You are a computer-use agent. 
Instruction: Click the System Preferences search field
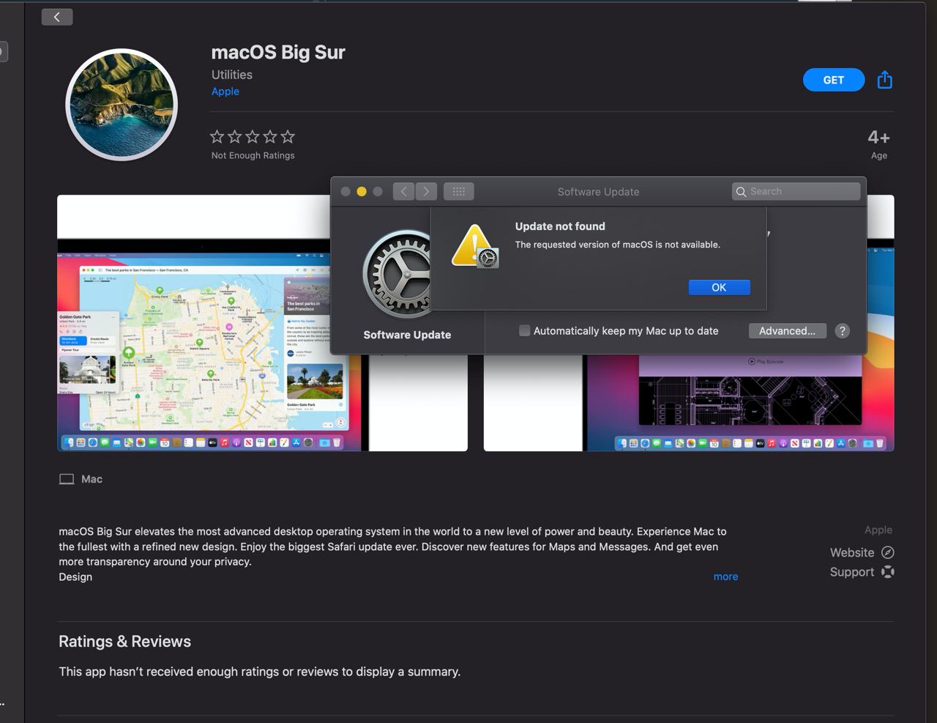[x=796, y=191]
